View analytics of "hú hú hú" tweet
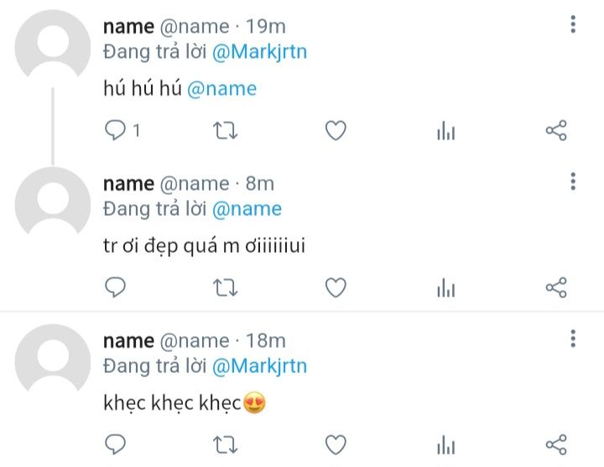 (x=446, y=131)
